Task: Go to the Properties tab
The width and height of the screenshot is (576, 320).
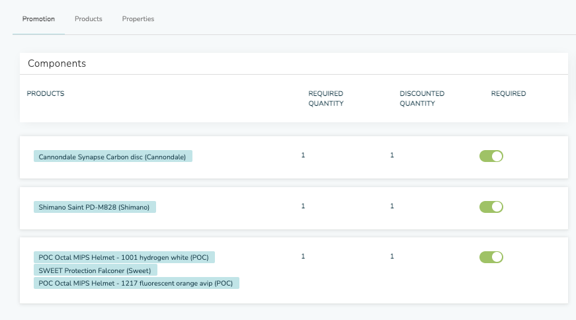Action: [x=138, y=19]
